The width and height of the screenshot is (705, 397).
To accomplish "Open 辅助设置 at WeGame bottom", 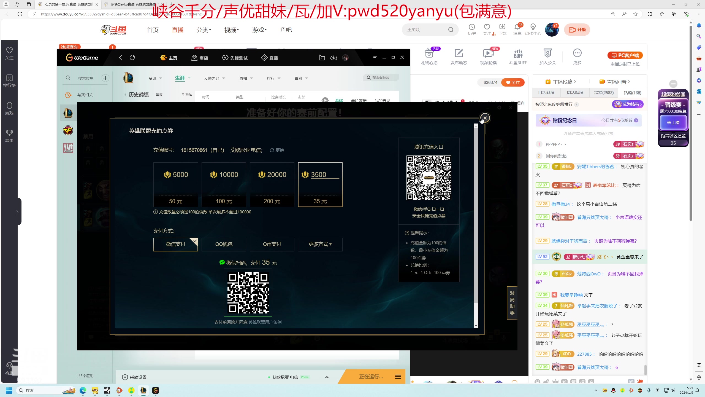I will (x=134, y=377).
